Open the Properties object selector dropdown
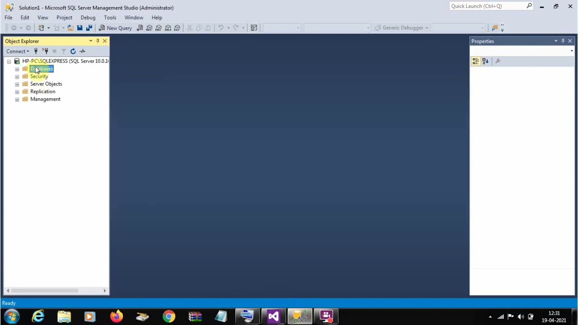578x325 pixels. click(x=572, y=51)
